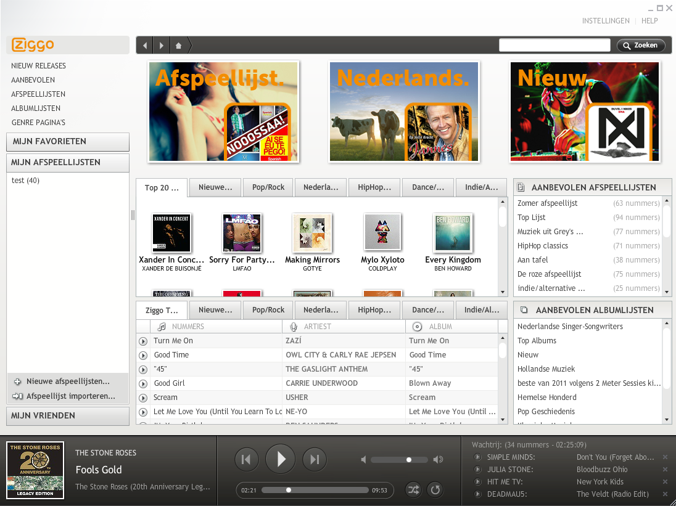Play the song Turn Me On

coord(143,341)
